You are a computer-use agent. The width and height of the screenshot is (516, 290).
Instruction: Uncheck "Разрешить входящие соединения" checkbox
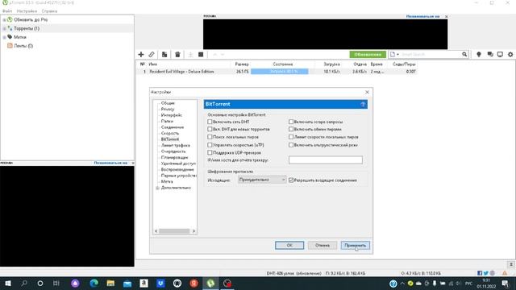click(291, 180)
